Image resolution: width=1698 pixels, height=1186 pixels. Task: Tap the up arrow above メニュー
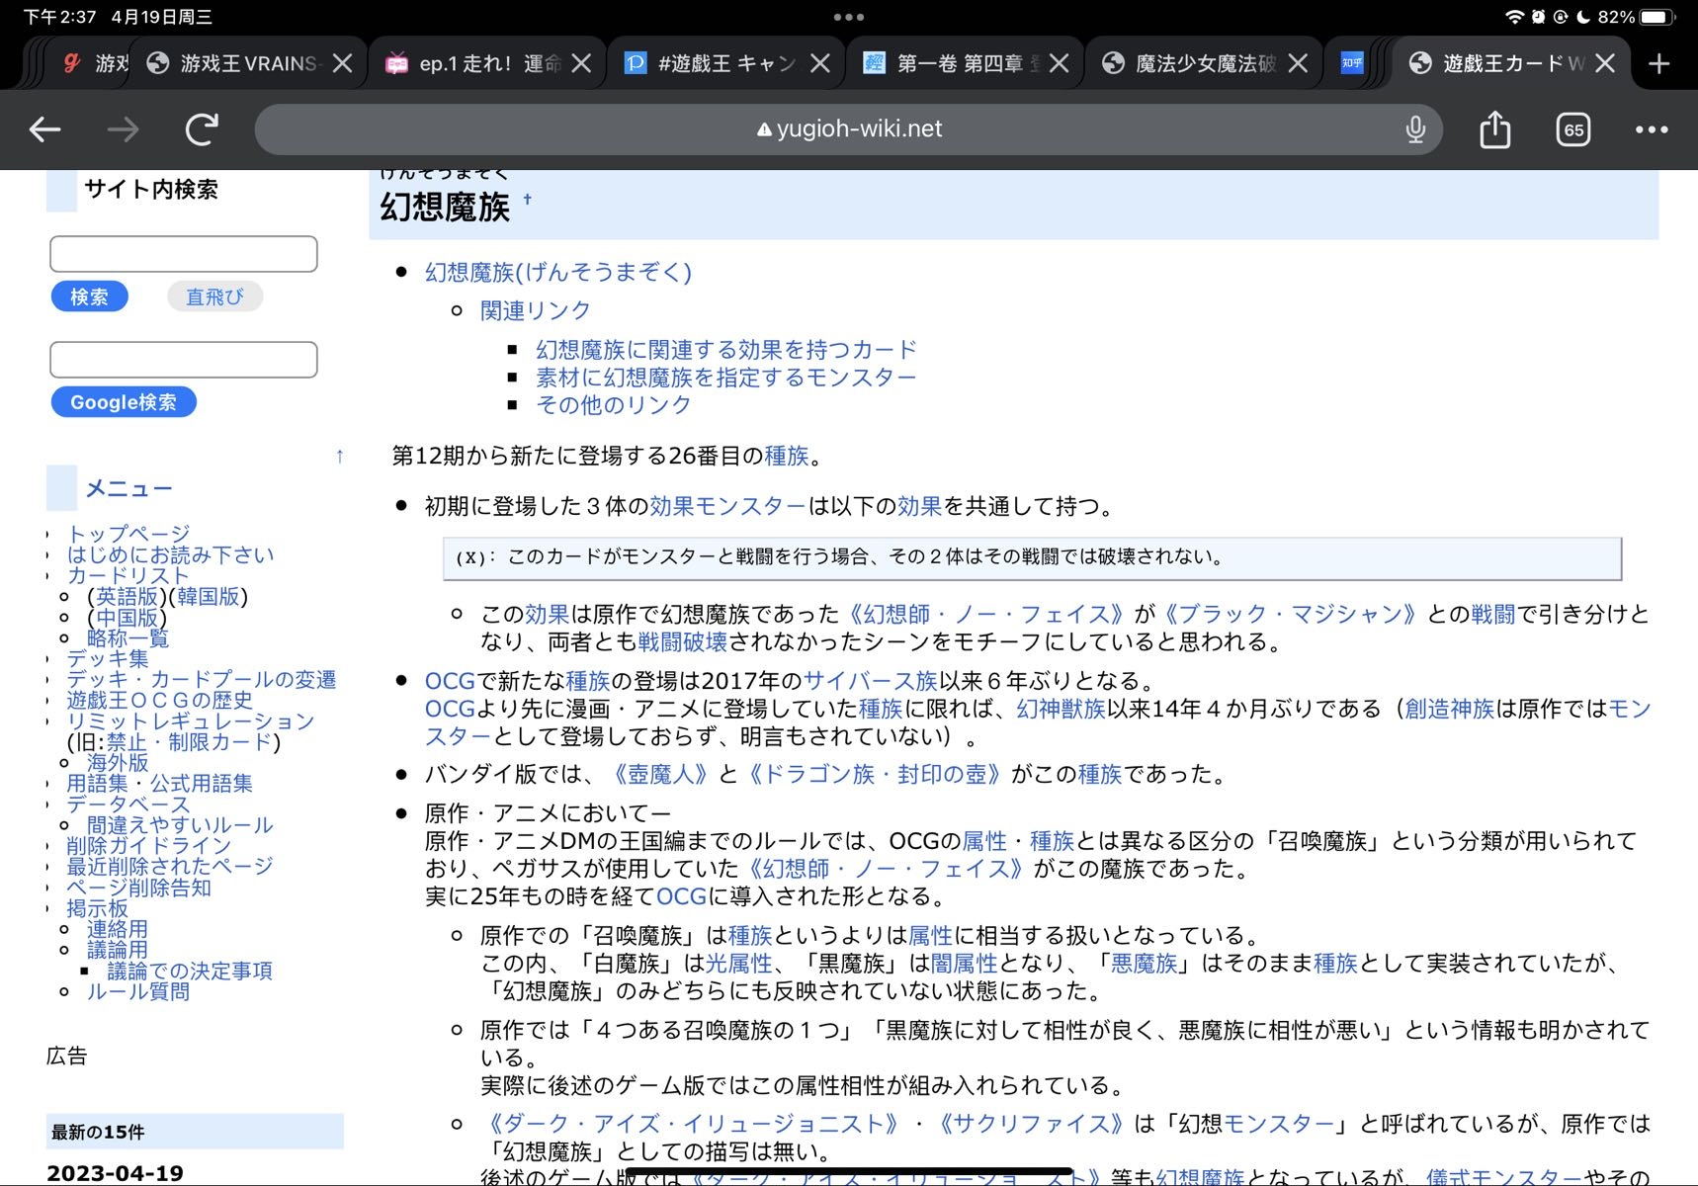pyautogui.click(x=339, y=457)
